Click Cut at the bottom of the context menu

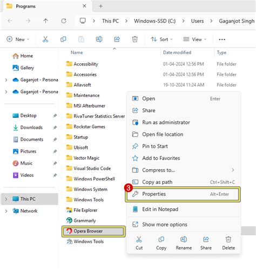[139, 243]
